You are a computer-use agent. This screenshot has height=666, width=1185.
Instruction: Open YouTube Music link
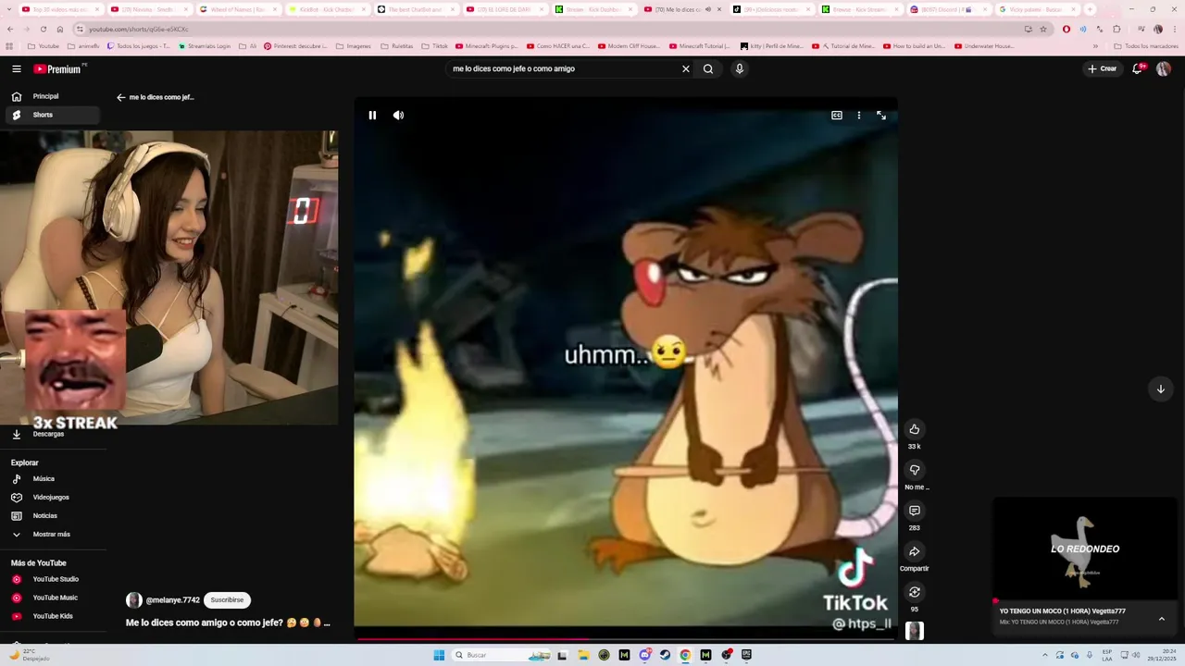click(x=53, y=598)
